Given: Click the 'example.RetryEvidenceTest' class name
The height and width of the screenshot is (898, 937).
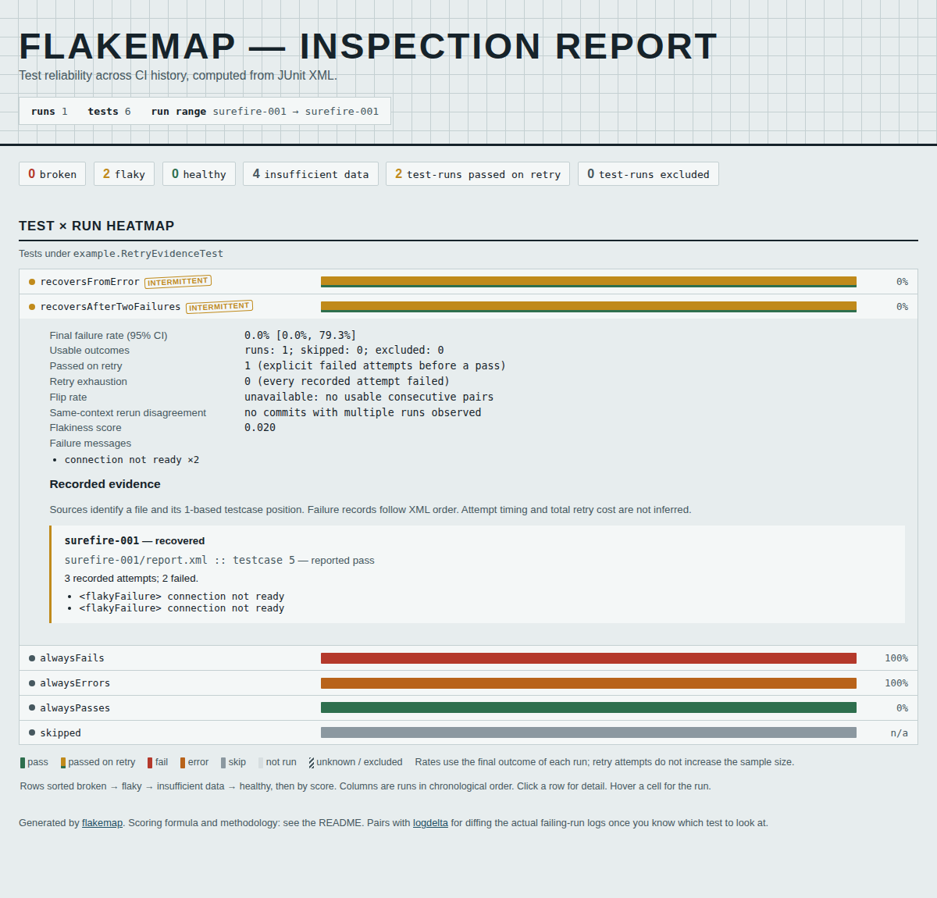Looking at the screenshot, I should click(x=148, y=254).
